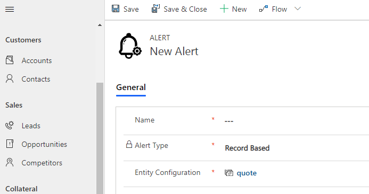Viewport: 369px width, 194px height.
Task: Open Competitors in the sidebar
Action: click(x=42, y=163)
